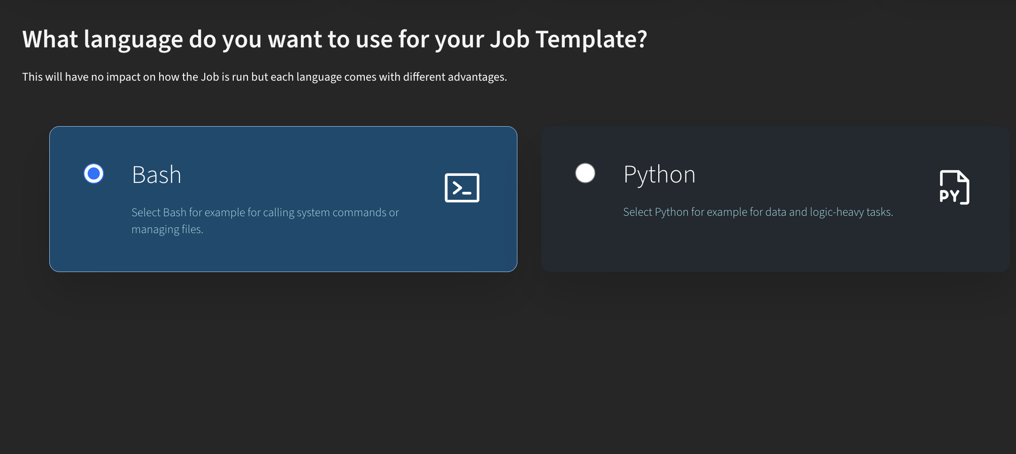Click the subtitle about language advantages
This screenshot has height=454, width=1016.
(264, 77)
